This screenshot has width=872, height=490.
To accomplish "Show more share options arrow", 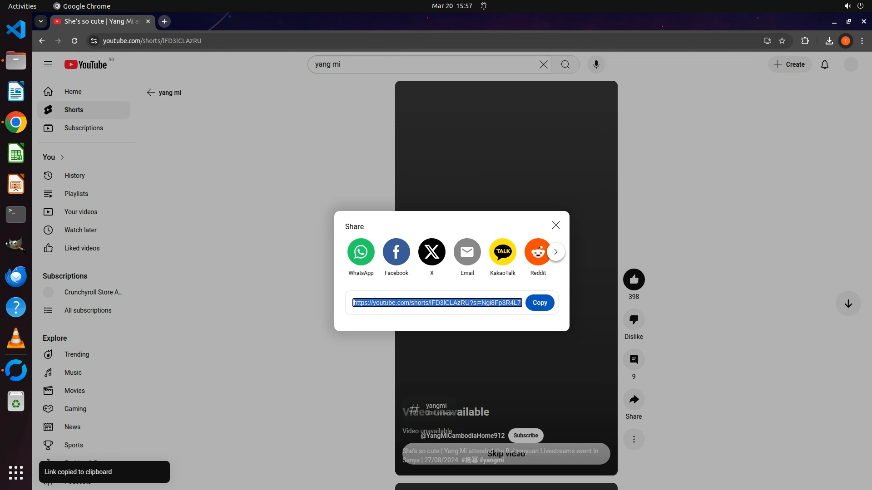I will pos(555,252).
